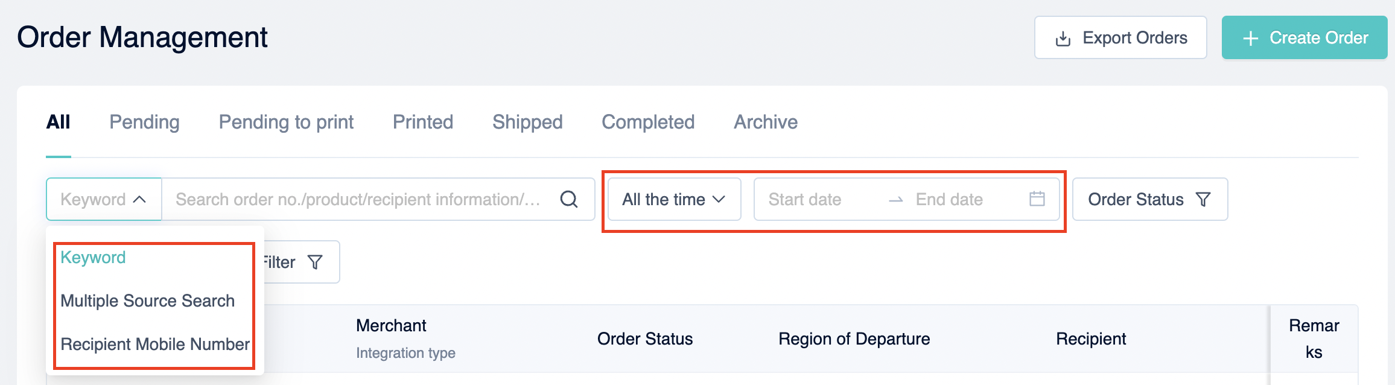Click the Filter funnel icon

pos(315,262)
